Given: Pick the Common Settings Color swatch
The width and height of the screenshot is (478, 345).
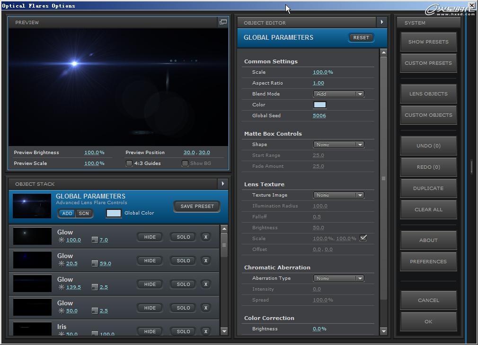Looking at the screenshot, I should (x=320, y=105).
